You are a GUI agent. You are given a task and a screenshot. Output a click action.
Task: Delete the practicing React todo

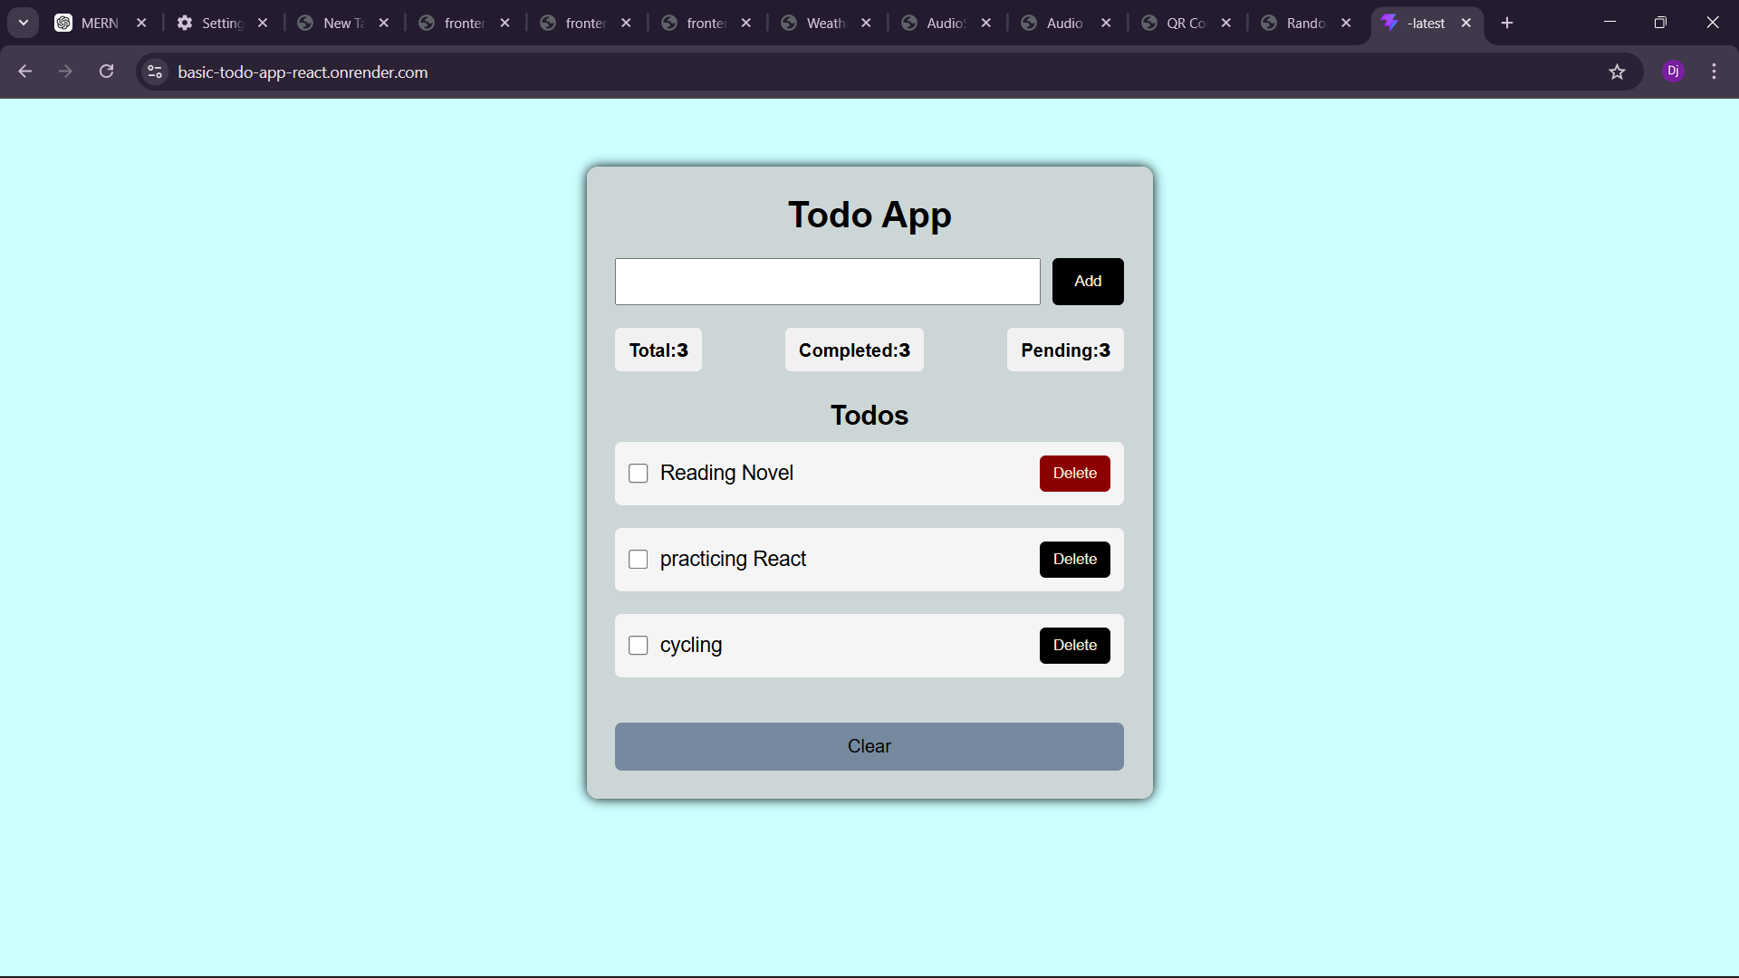tap(1075, 560)
